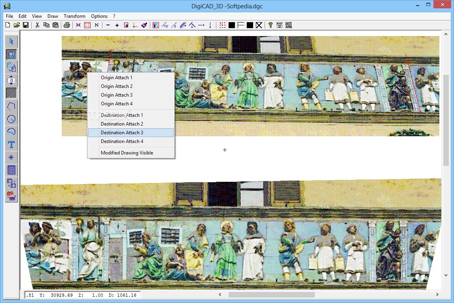This screenshot has height=303, width=454.
Task: Click the zoom extents icon
Action: point(78,25)
